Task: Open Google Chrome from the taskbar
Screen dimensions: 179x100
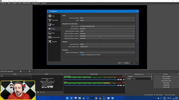Action: pyautogui.click(x=96, y=98)
